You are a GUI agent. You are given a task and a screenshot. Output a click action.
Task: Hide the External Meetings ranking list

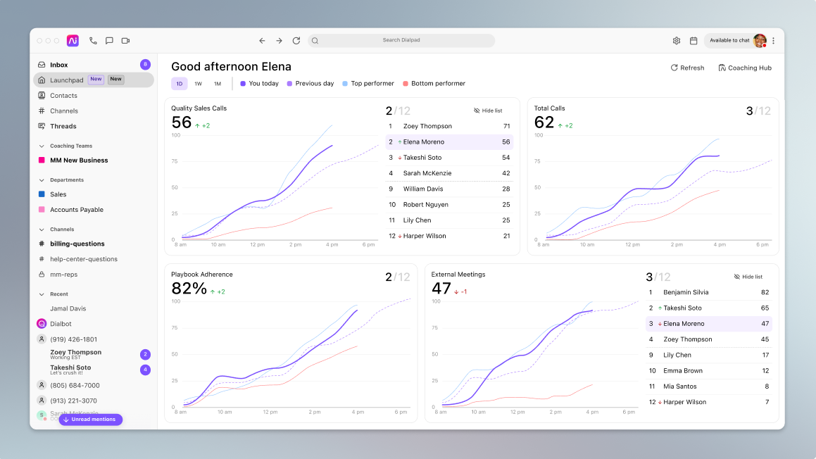(748, 277)
